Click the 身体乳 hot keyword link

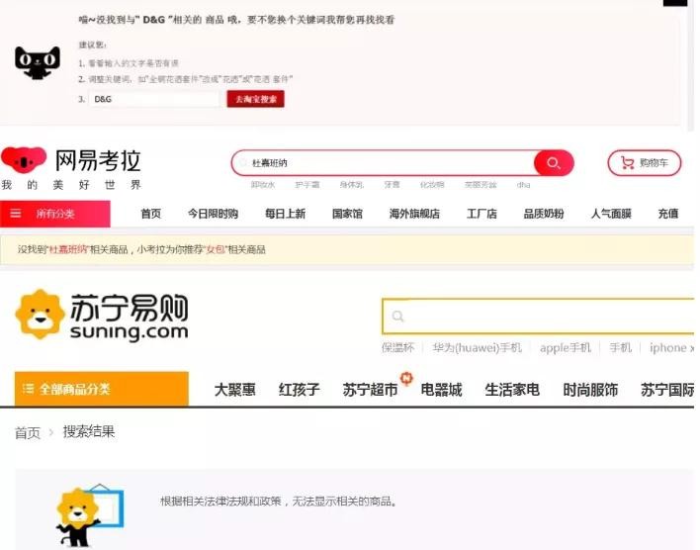coord(352,185)
